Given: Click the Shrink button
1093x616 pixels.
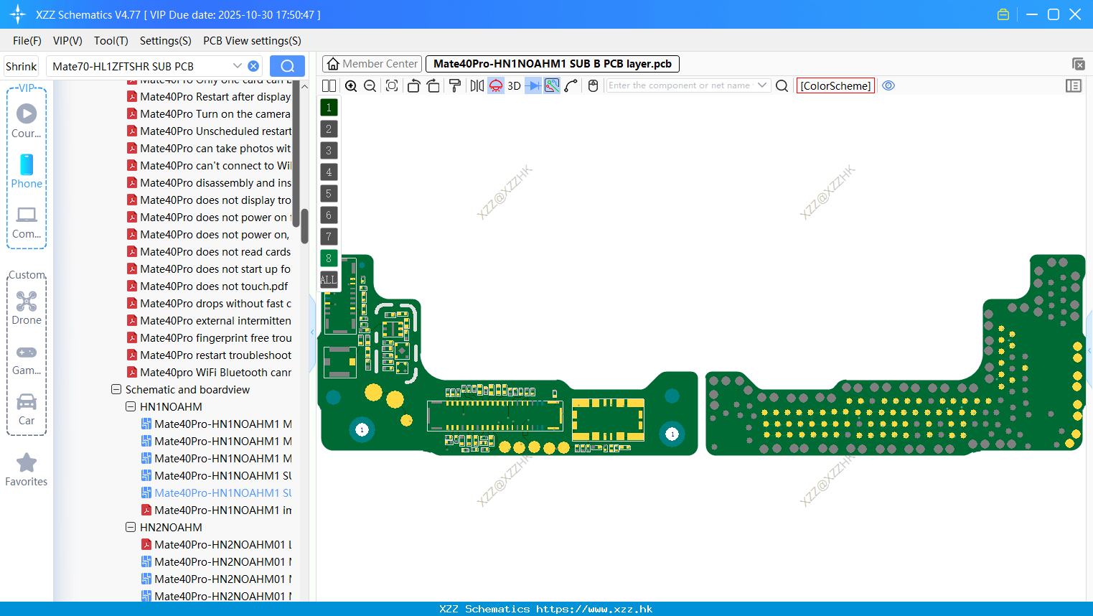Looking at the screenshot, I should [22, 66].
